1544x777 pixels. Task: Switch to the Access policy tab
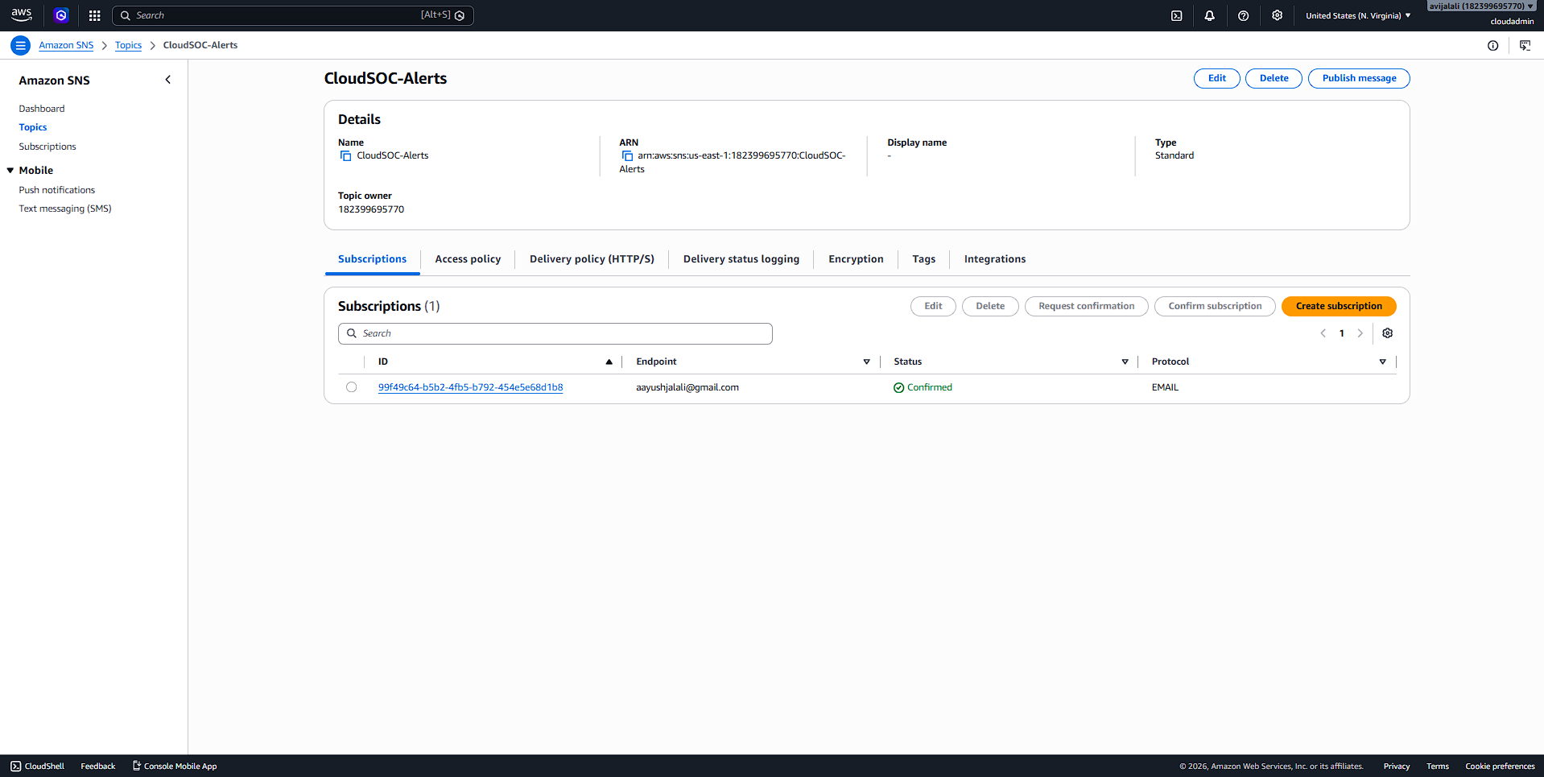(x=468, y=259)
